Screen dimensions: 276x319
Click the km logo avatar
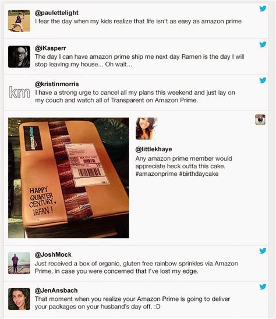point(19,92)
